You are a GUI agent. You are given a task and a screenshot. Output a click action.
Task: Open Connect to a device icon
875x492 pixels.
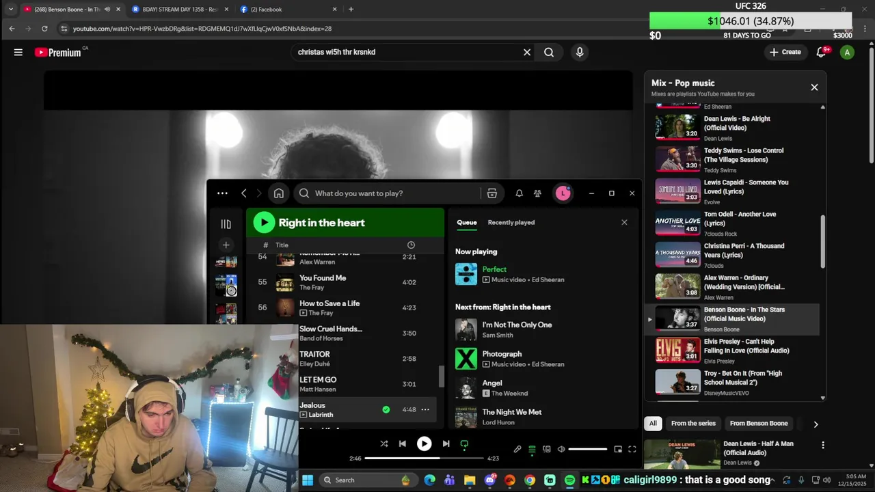point(546,449)
